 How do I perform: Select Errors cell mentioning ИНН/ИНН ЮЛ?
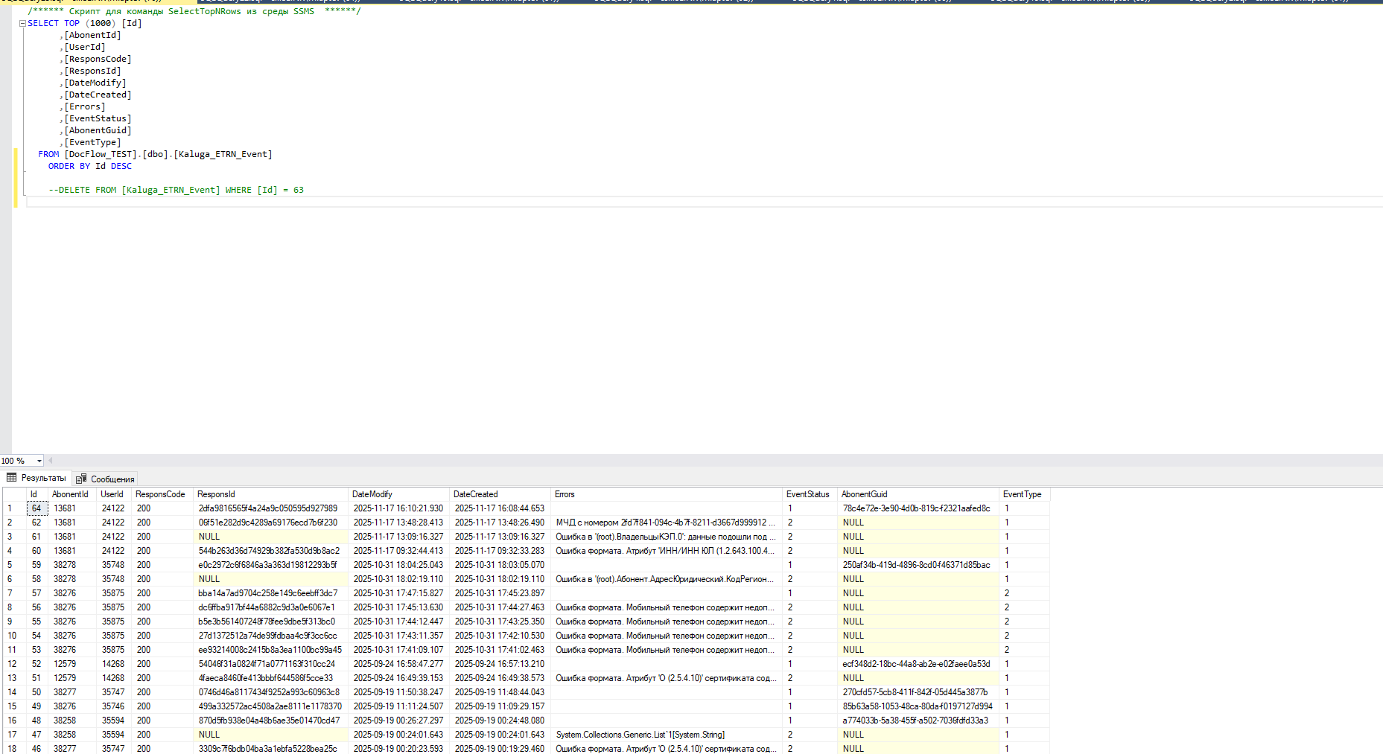[x=667, y=551]
